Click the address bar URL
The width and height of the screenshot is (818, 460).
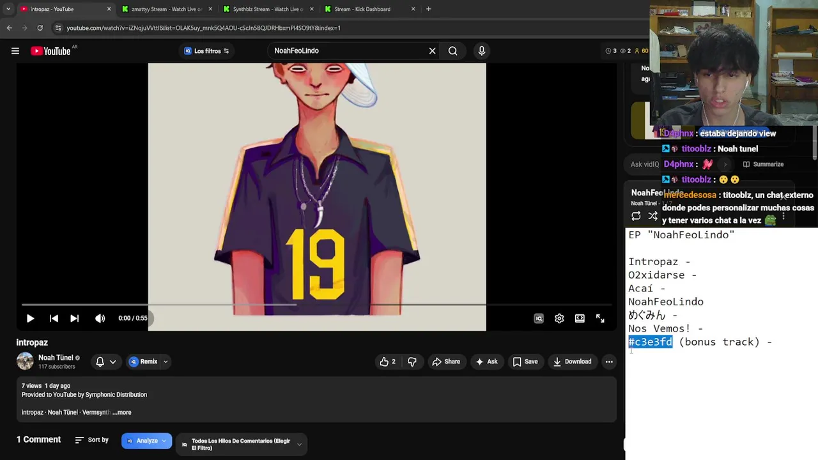(203, 28)
